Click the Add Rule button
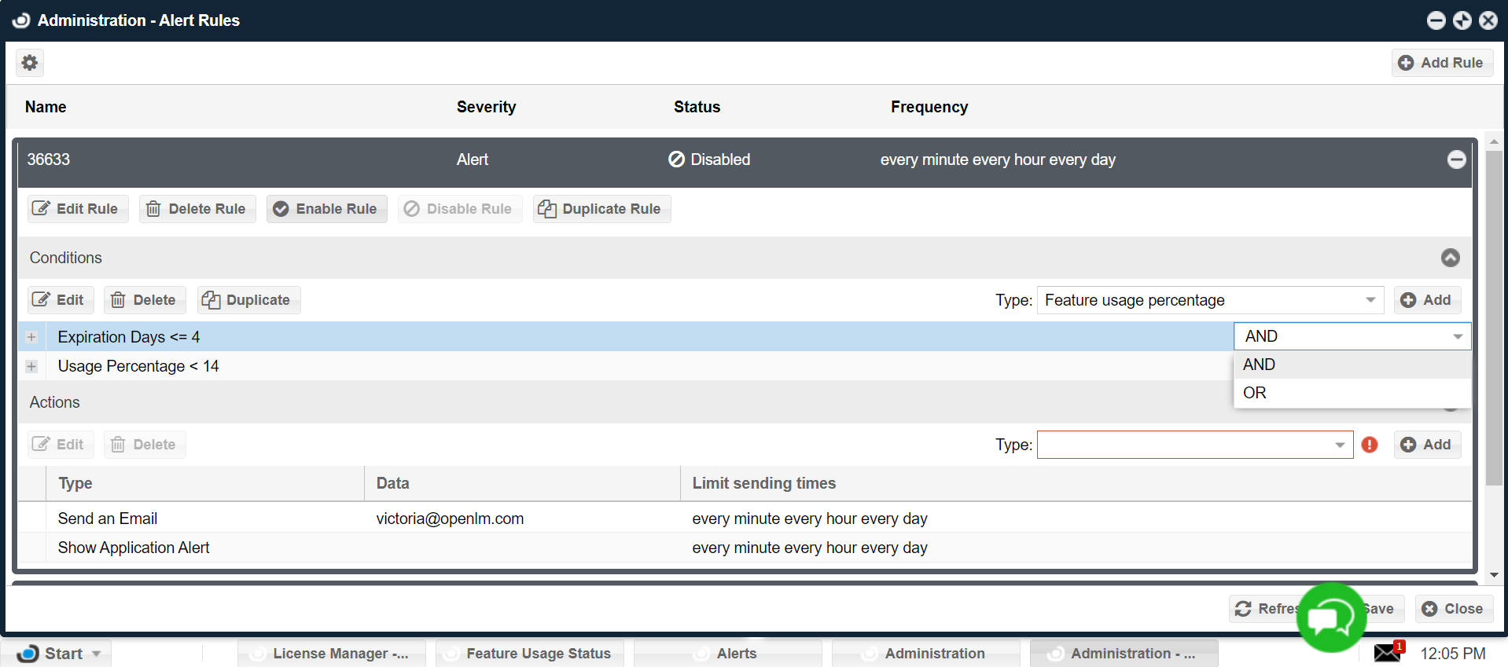 pos(1442,63)
